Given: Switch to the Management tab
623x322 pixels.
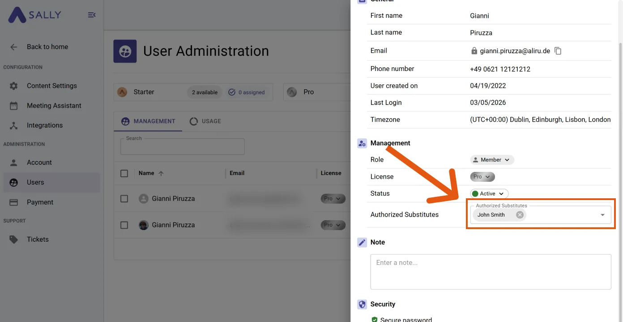Looking at the screenshot, I should point(148,121).
